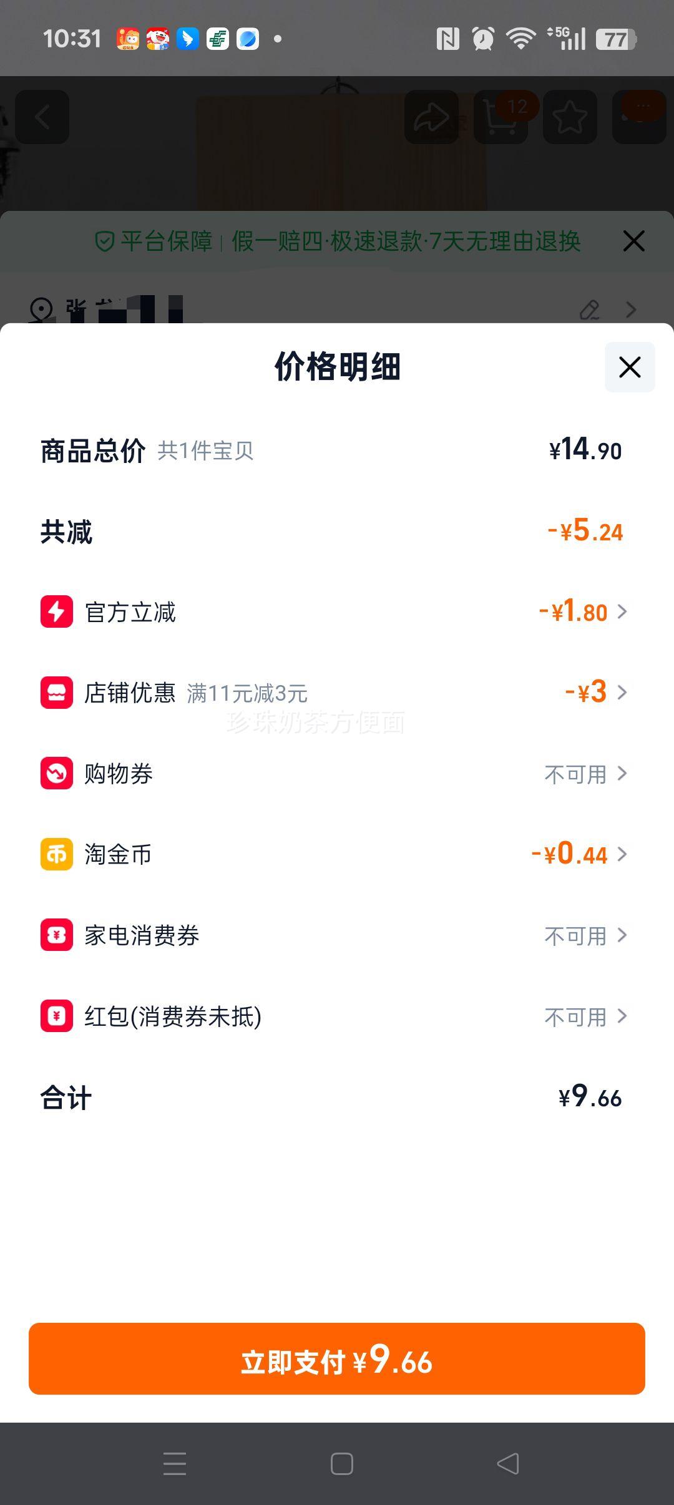This screenshot has height=1505, width=674.
Task: Tap the 红包 red envelope icon
Action: [x=57, y=1016]
